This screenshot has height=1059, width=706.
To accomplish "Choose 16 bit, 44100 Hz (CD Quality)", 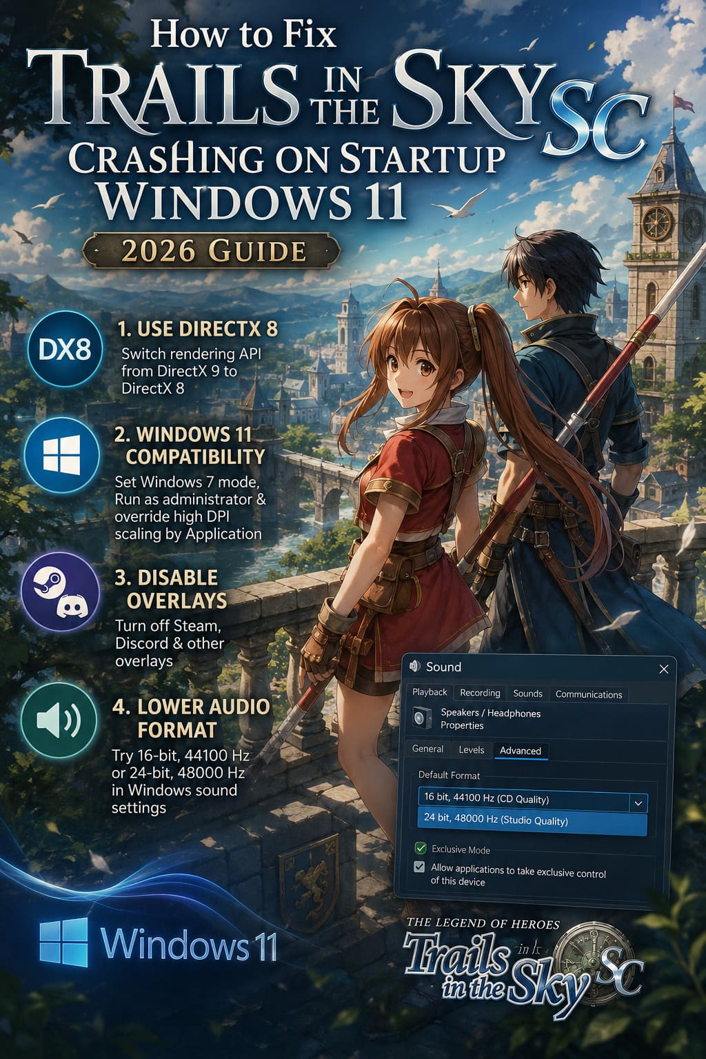I will pyautogui.click(x=524, y=798).
